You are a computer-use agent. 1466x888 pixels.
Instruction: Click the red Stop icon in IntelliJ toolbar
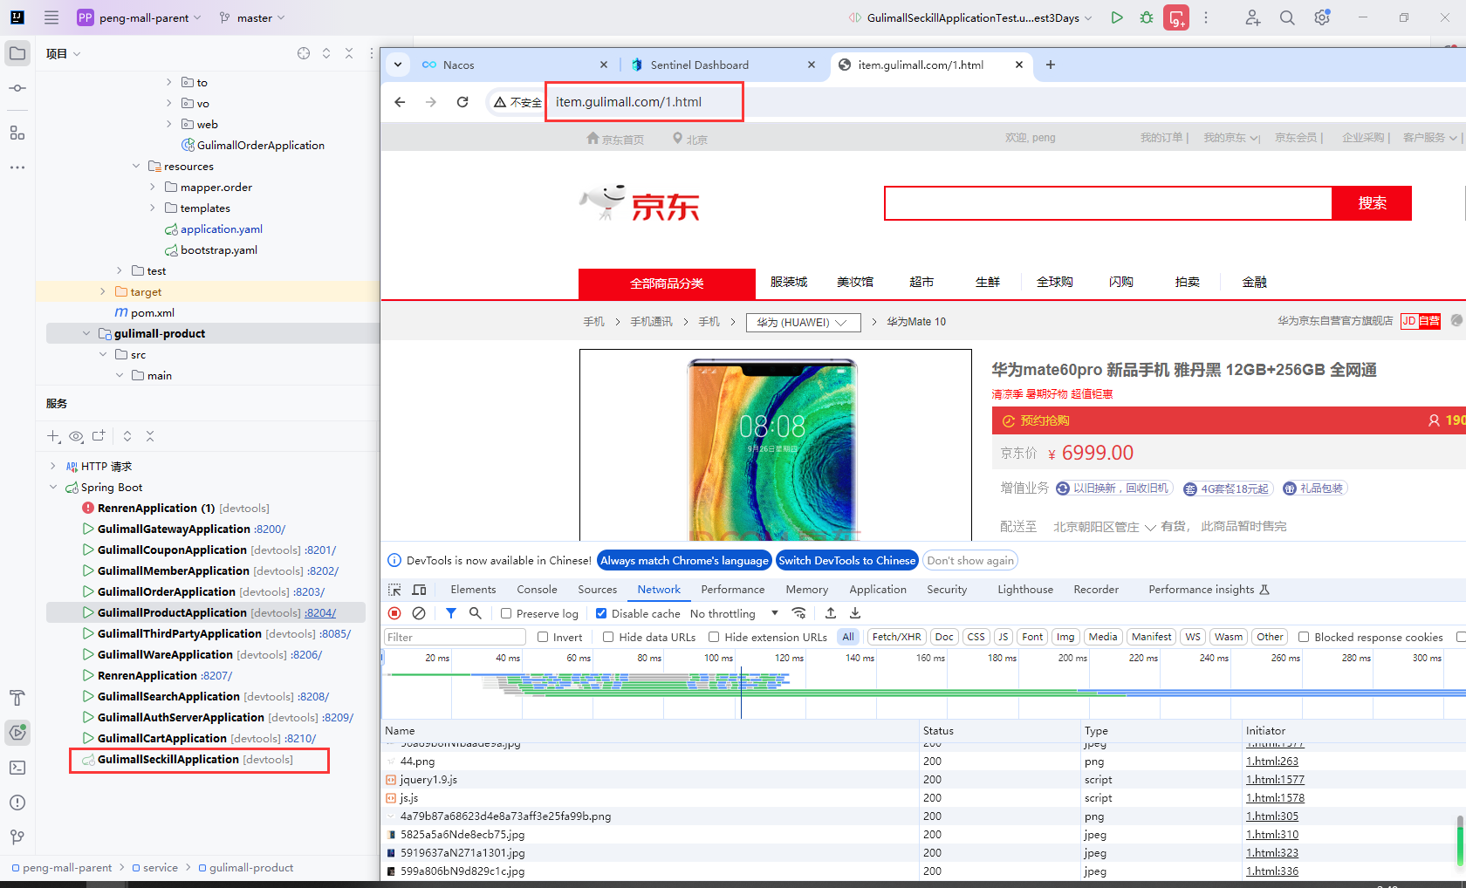point(1176,17)
